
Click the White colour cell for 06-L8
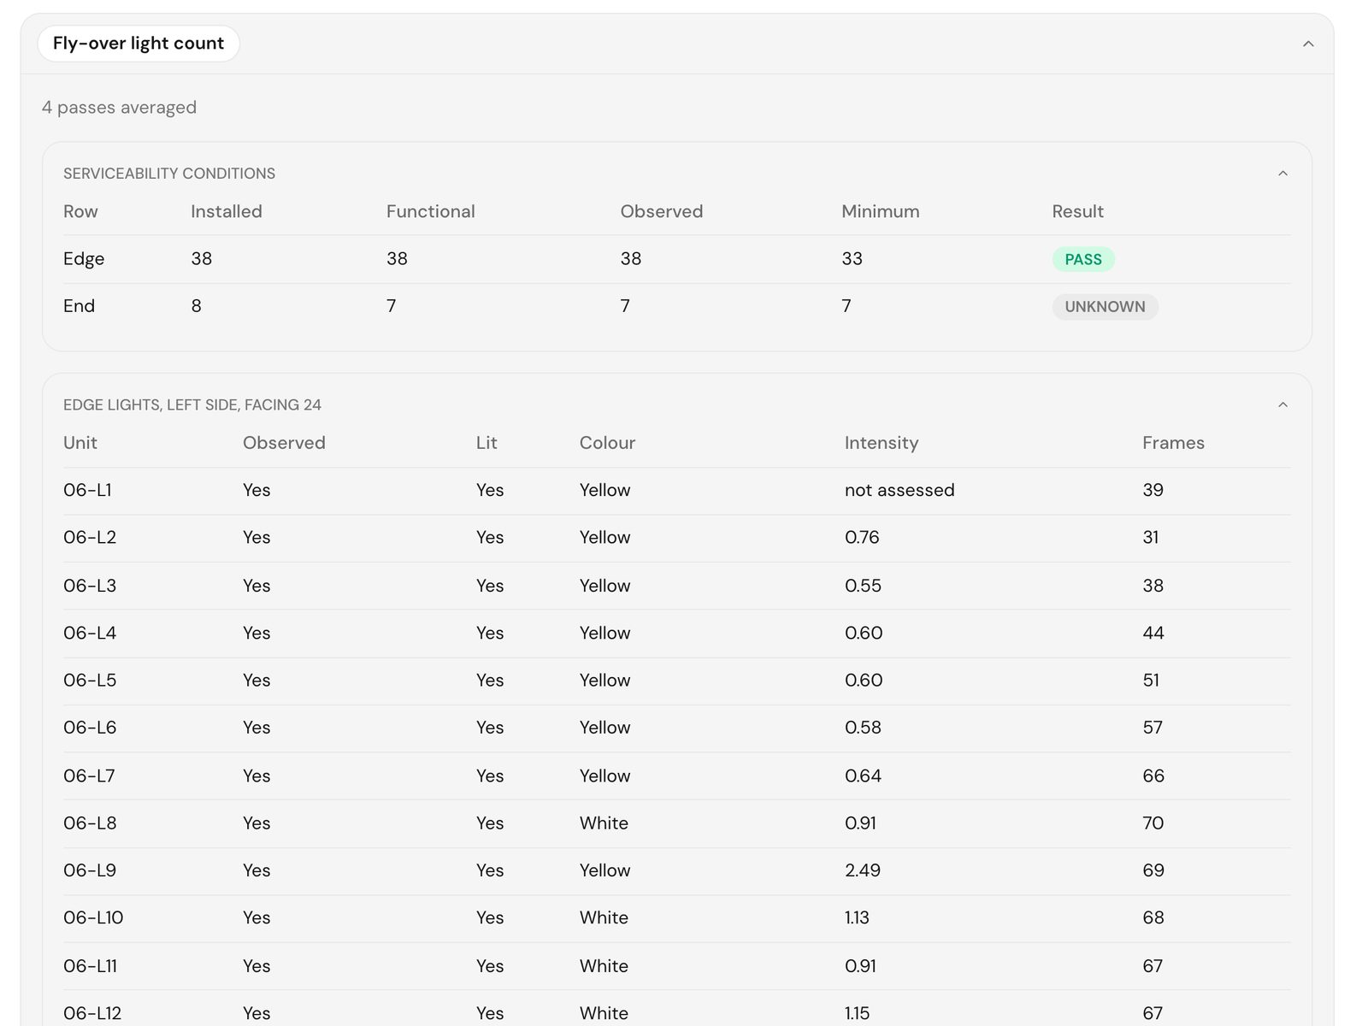(604, 823)
